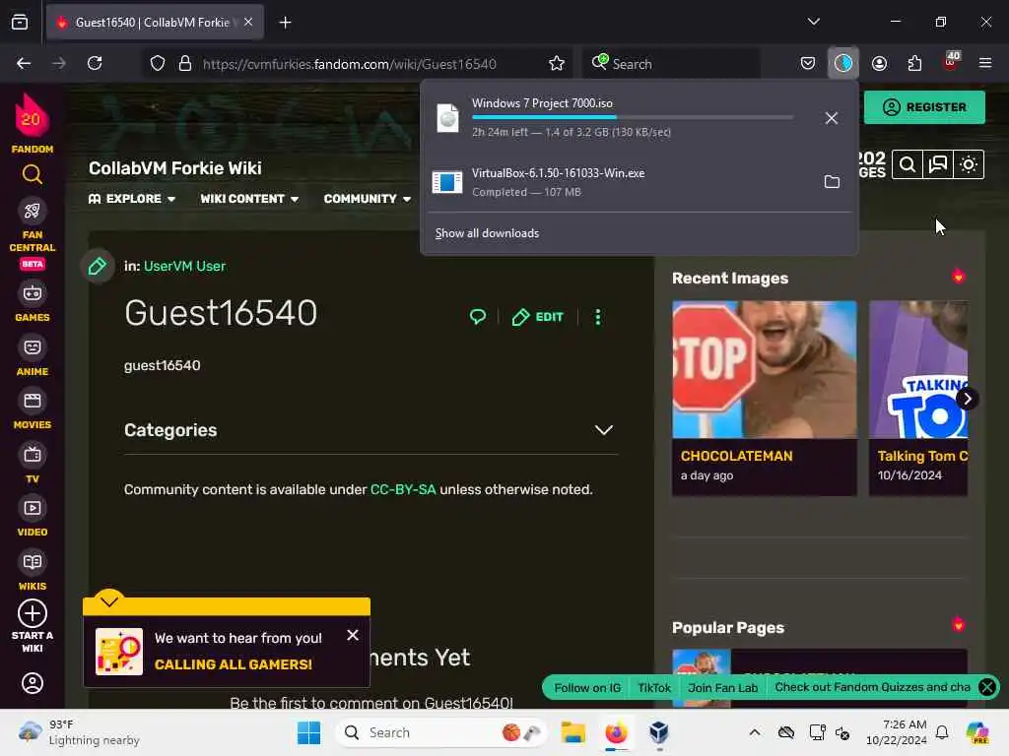Show VirtualBox installer in its folder
Viewport: 1009px width, 756px height.
tap(832, 182)
